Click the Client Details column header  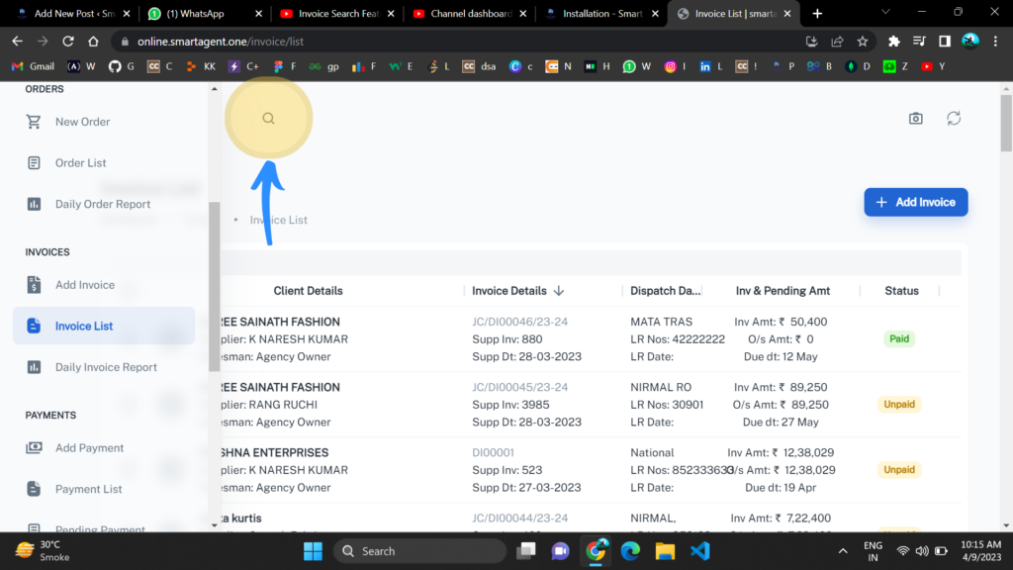click(308, 291)
